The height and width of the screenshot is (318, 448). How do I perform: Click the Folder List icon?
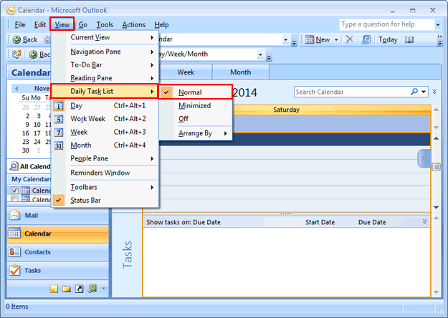pos(66,289)
